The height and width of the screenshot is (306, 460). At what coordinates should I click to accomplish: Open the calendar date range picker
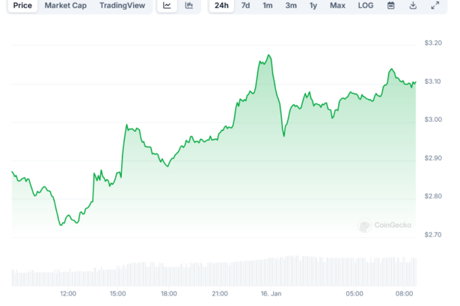(391, 6)
